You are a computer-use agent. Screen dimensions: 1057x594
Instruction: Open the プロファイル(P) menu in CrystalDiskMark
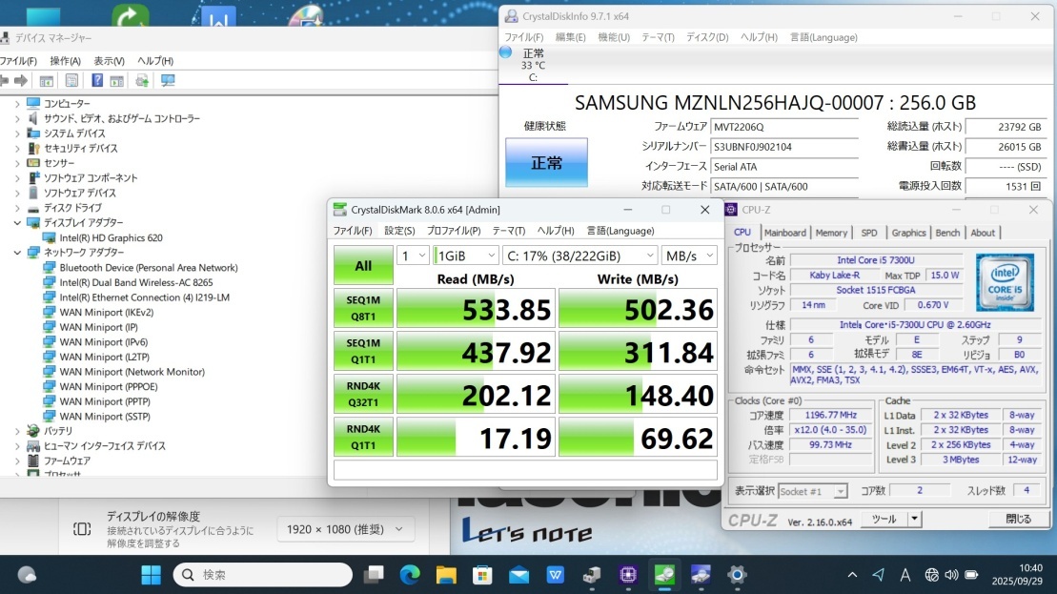tap(454, 231)
